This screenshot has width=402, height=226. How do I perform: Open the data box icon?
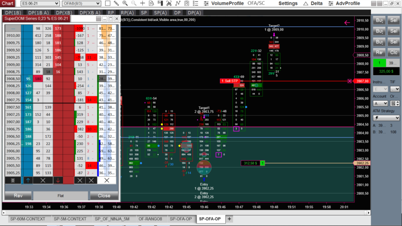pos(152,3)
